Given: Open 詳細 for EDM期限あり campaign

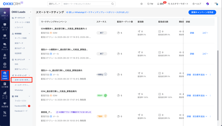Looking at the screenshot, I should click(192, 33).
